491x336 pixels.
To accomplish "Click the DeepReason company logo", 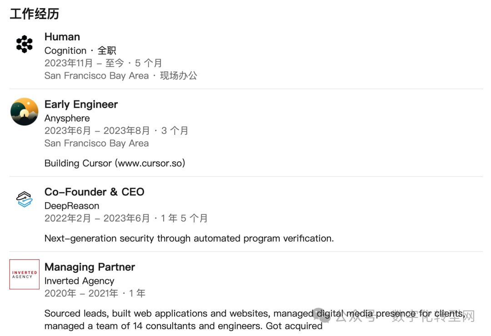I will tap(24, 199).
